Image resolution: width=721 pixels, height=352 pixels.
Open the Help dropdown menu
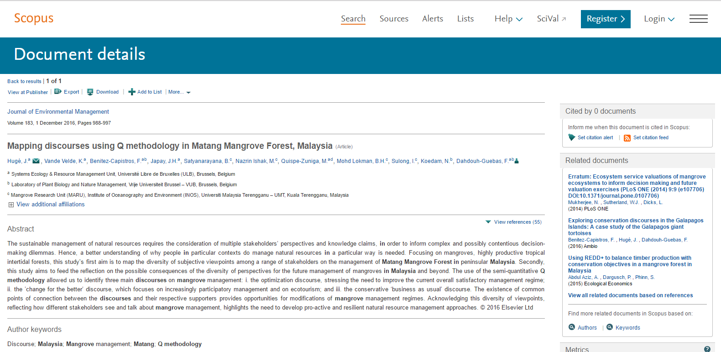point(508,19)
